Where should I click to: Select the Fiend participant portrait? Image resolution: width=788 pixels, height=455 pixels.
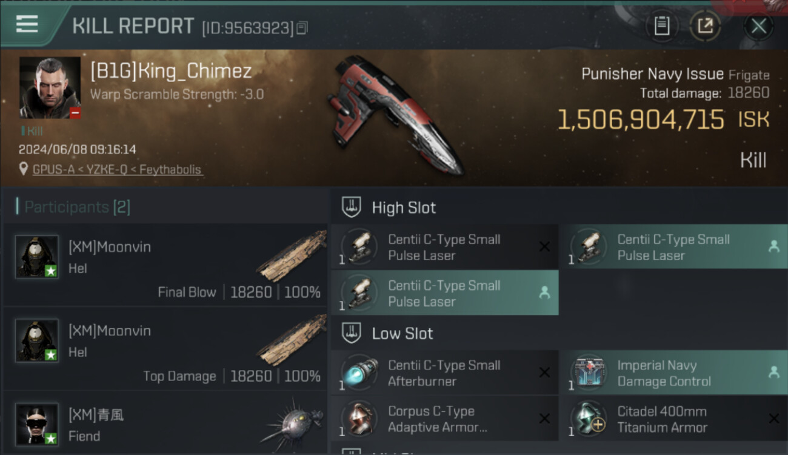pyautogui.click(x=37, y=424)
